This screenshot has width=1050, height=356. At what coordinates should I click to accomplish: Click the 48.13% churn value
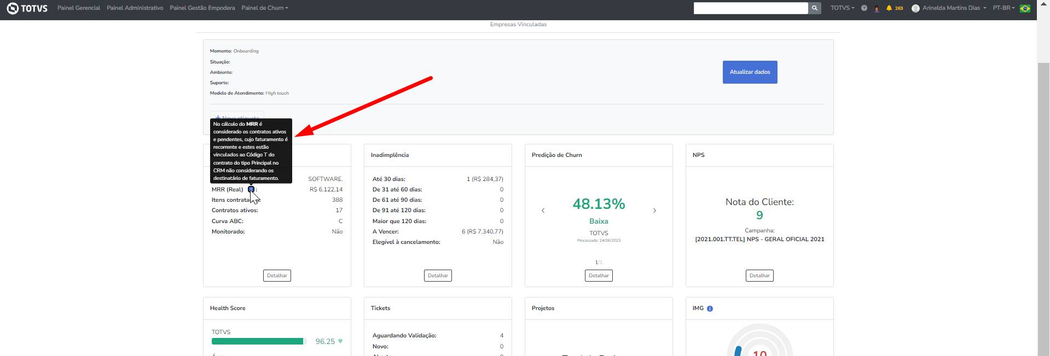click(599, 204)
